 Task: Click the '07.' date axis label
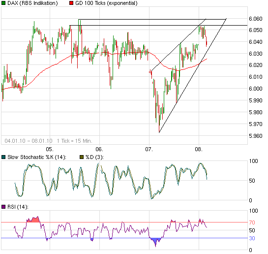[x=149, y=149]
